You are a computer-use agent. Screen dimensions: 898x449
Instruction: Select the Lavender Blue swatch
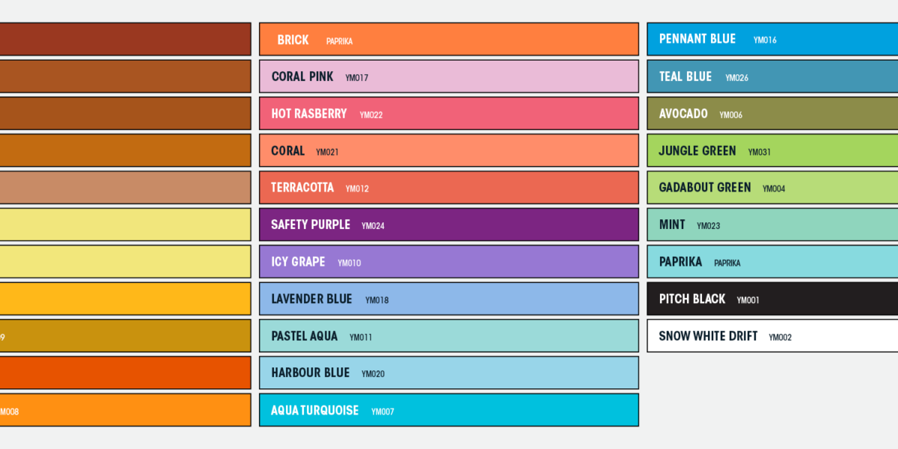click(x=449, y=299)
